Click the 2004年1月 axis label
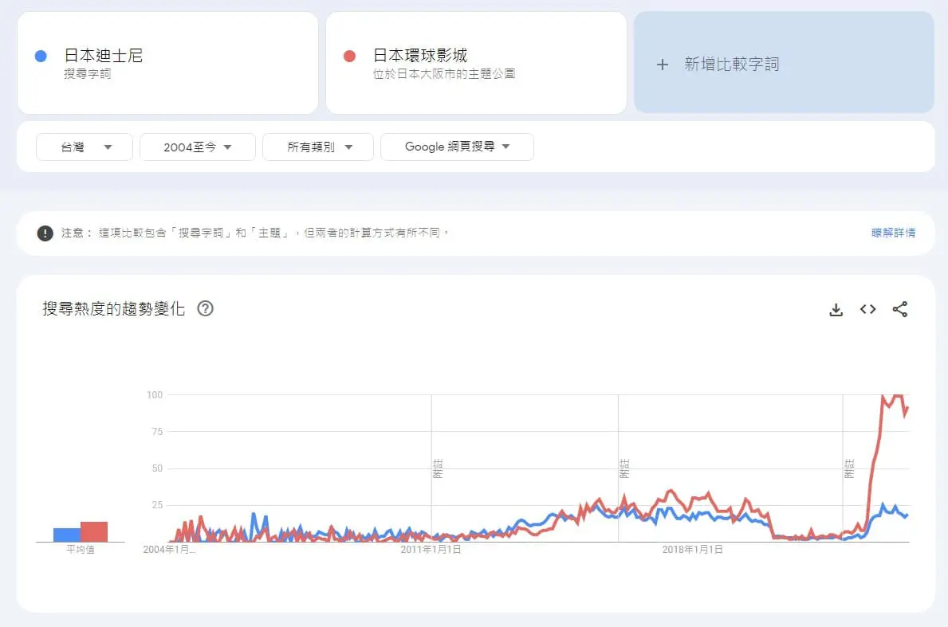Screen dimensions: 948x627 [x=169, y=550]
